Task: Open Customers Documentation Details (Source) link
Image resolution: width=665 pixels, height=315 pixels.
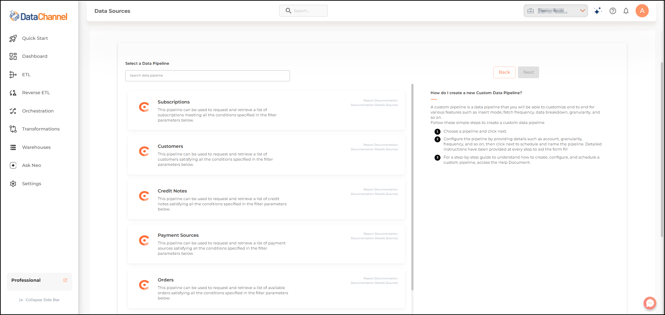Action: tap(374, 150)
